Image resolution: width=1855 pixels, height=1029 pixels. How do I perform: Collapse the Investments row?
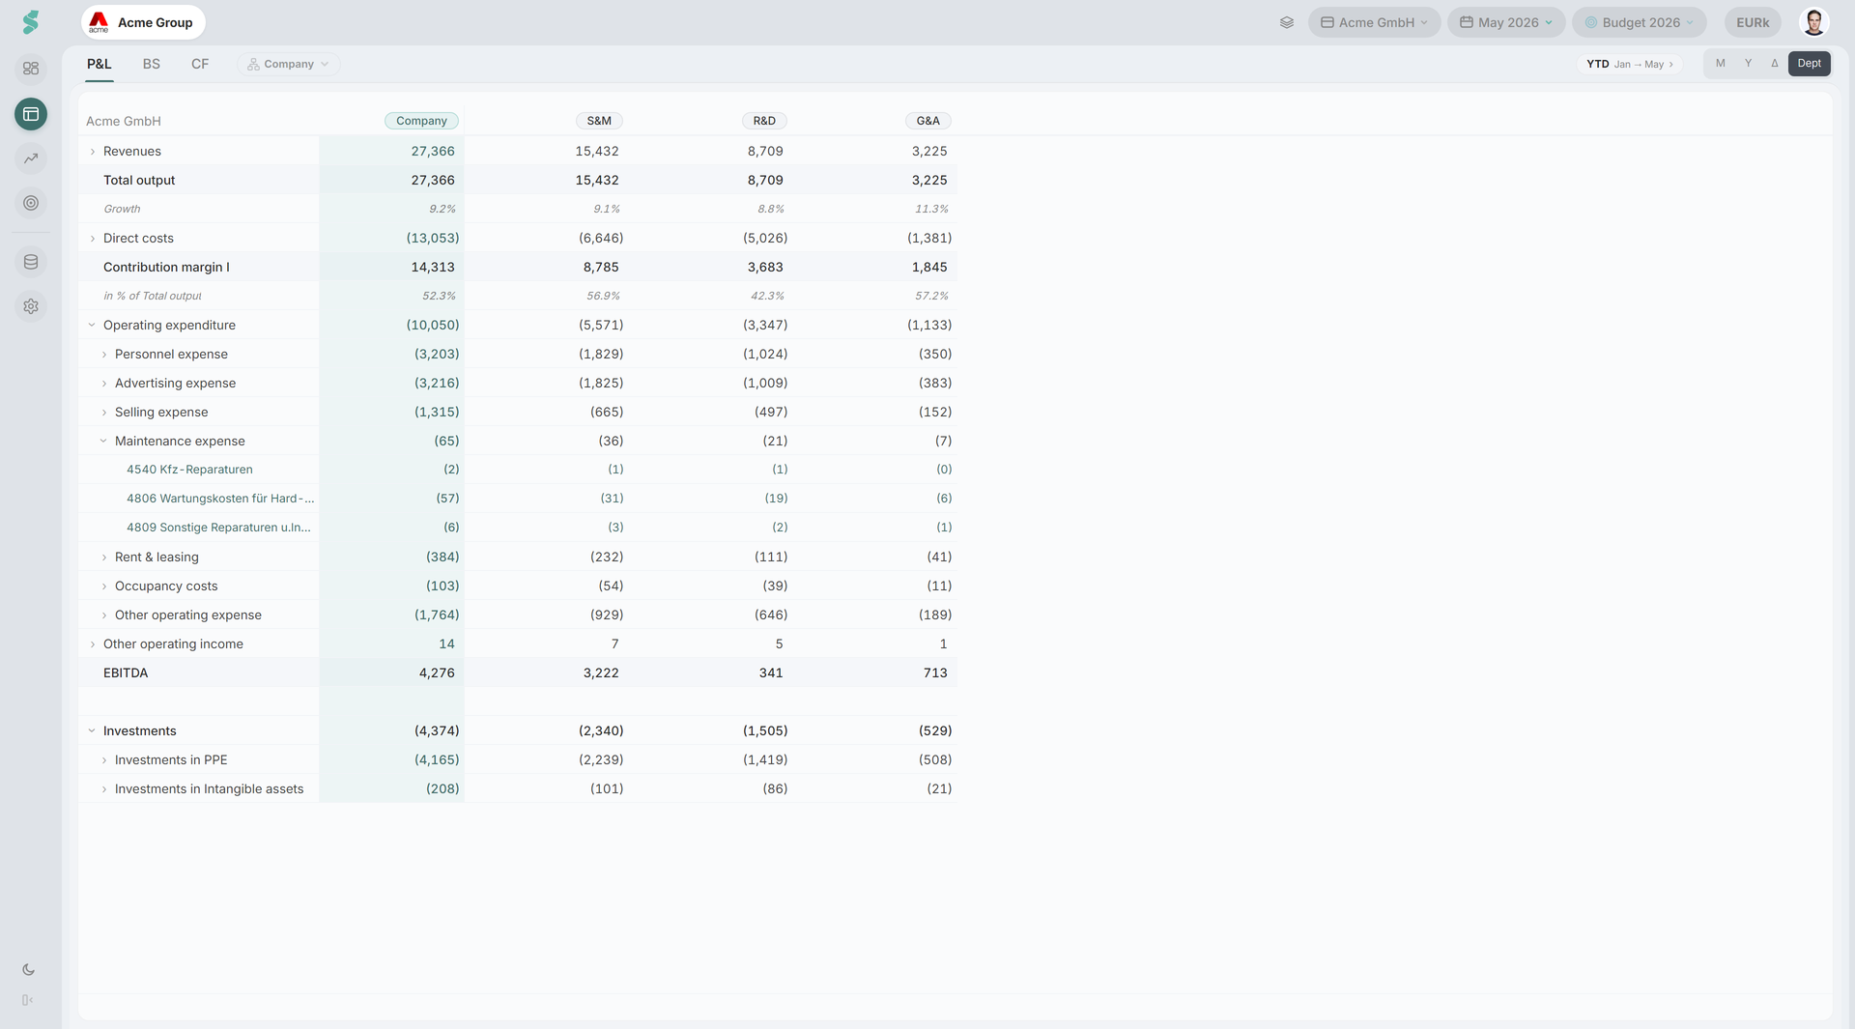[x=93, y=731]
